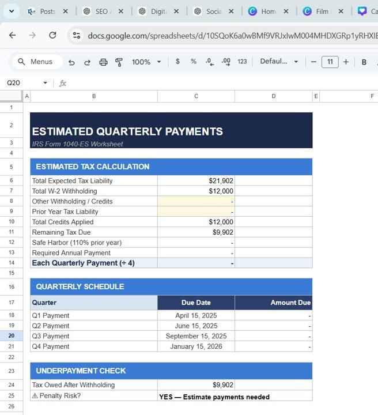Switch to the Digit browser tab

tap(153, 12)
